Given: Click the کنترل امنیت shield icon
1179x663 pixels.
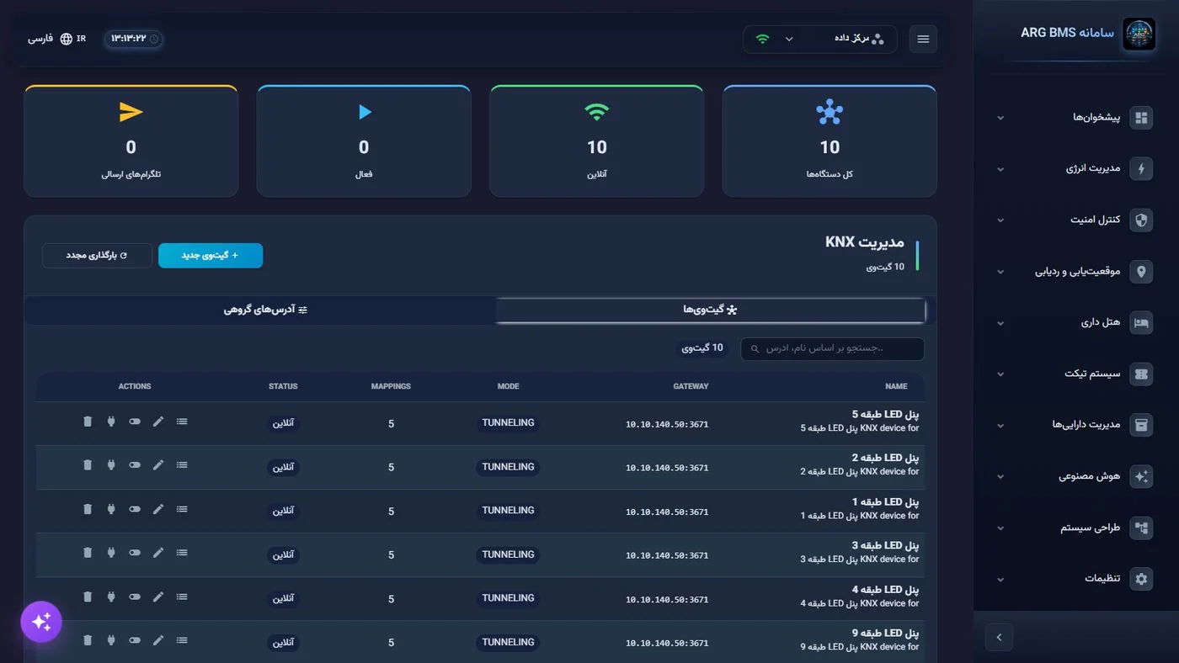Looking at the screenshot, I should click(x=1141, y=220).
